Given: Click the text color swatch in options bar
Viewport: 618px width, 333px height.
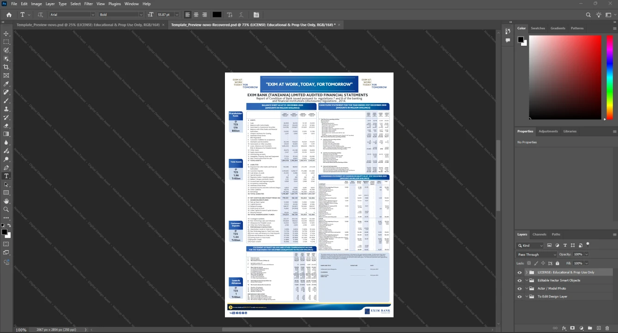Looking at the screenshot, I should pos(217,15).
